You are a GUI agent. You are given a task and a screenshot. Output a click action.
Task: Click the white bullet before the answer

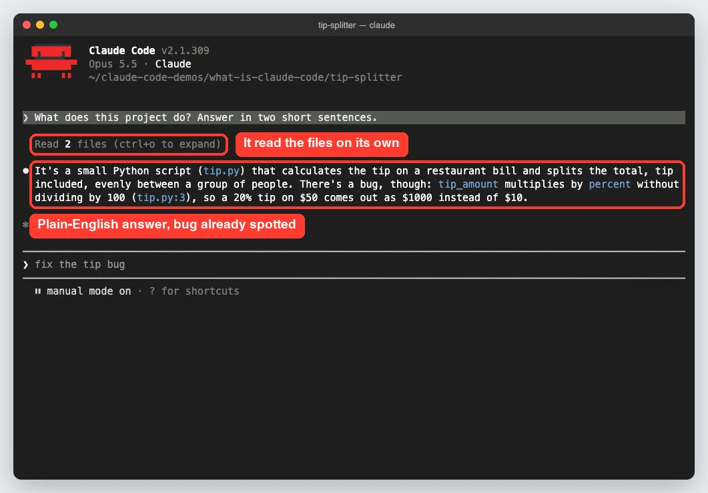(26, 171)
